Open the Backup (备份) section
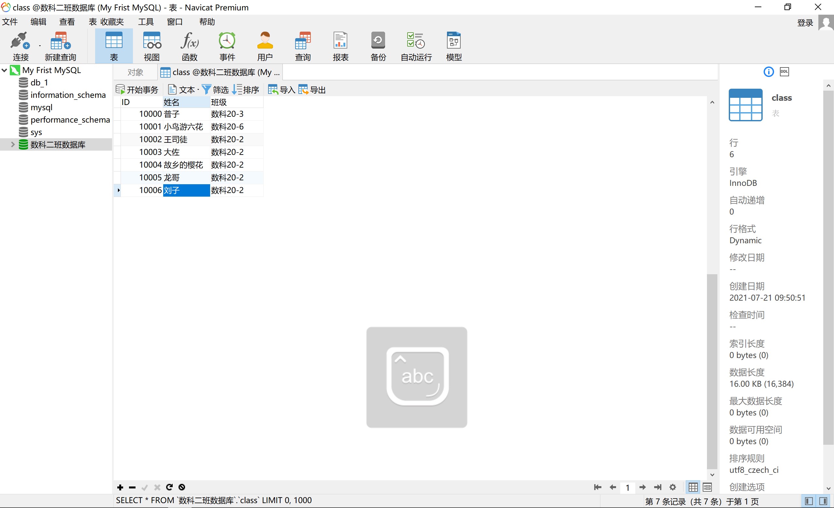 pos(378,46)
